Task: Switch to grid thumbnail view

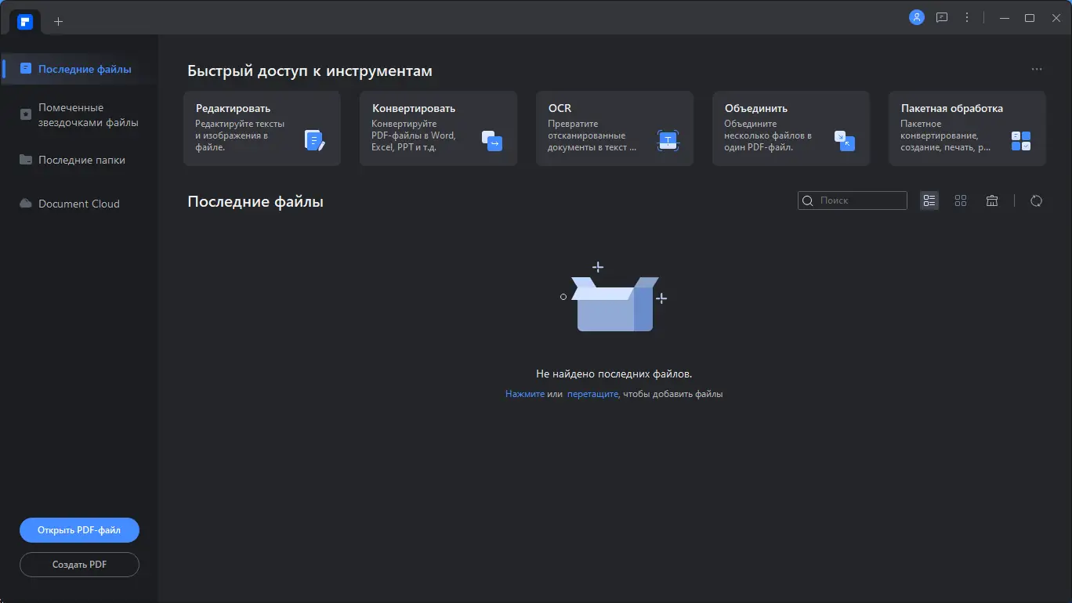Action: point(961,200)
